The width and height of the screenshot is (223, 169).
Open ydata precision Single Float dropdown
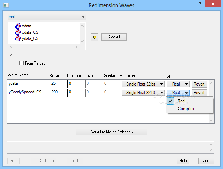[143, 84]
